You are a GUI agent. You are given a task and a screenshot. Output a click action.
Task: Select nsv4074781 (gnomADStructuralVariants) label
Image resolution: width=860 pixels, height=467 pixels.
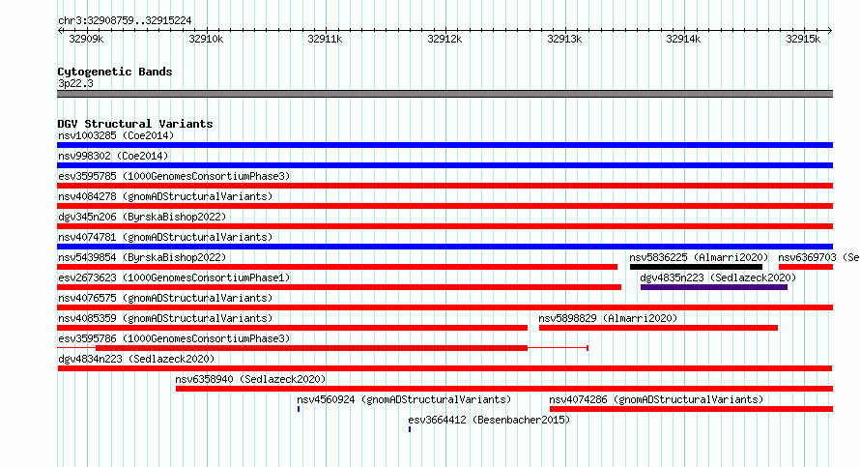pyautogui.click(x=165, y=237)
